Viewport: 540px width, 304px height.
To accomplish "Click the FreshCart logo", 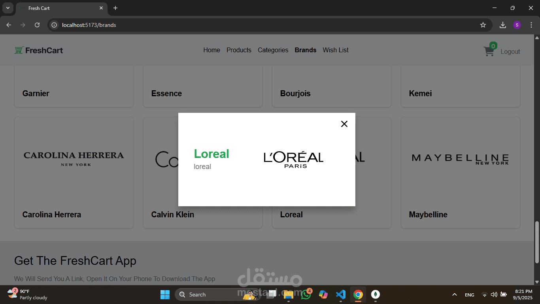I will pyautogui.click(x=39, y=50).
